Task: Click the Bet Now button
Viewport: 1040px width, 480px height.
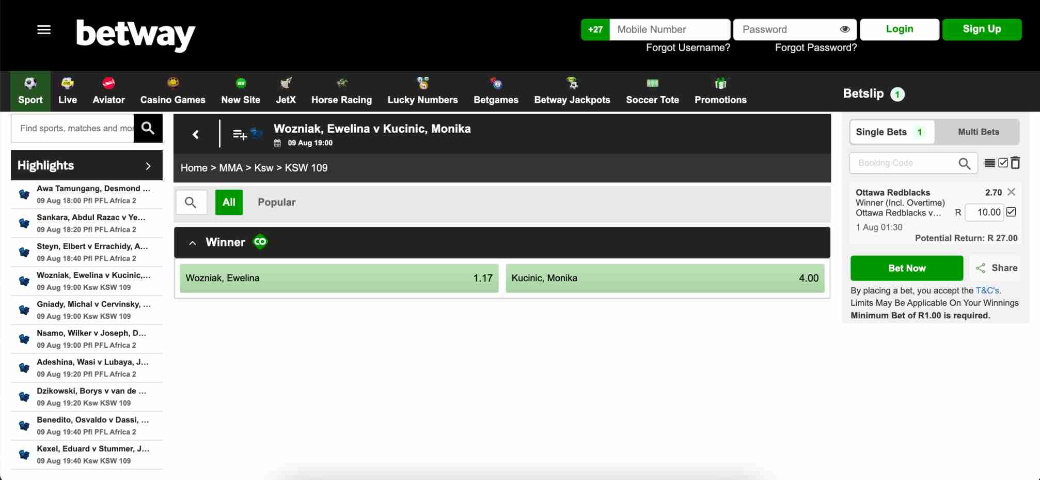Action: click(907, 268)
